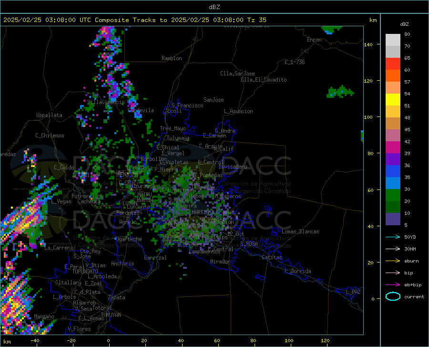Viewport: 429px width, 347px height.
Task: Select the bright green 20-30 dBZ swatch
Action: tap(393, 195)
